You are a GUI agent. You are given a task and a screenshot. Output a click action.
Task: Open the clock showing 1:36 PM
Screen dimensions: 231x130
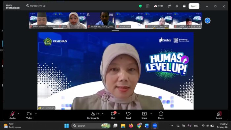[x=222, y=126]
